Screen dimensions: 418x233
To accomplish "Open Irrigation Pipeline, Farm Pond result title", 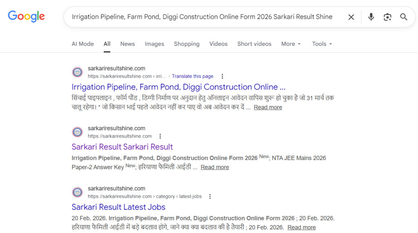I will [x=178, y=87].
